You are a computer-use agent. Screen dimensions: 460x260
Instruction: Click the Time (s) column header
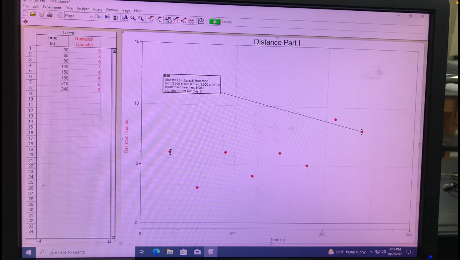click(52, 40)
